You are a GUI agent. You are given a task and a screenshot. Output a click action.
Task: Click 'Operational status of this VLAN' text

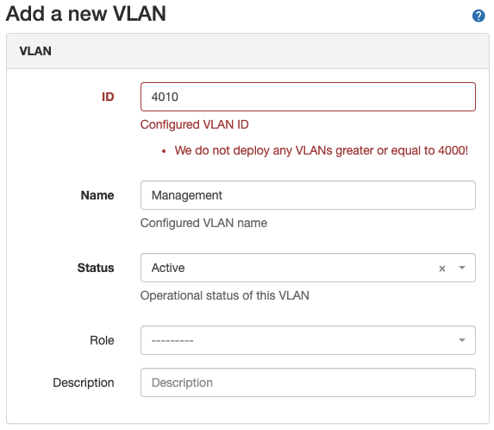tap(225, 295)
